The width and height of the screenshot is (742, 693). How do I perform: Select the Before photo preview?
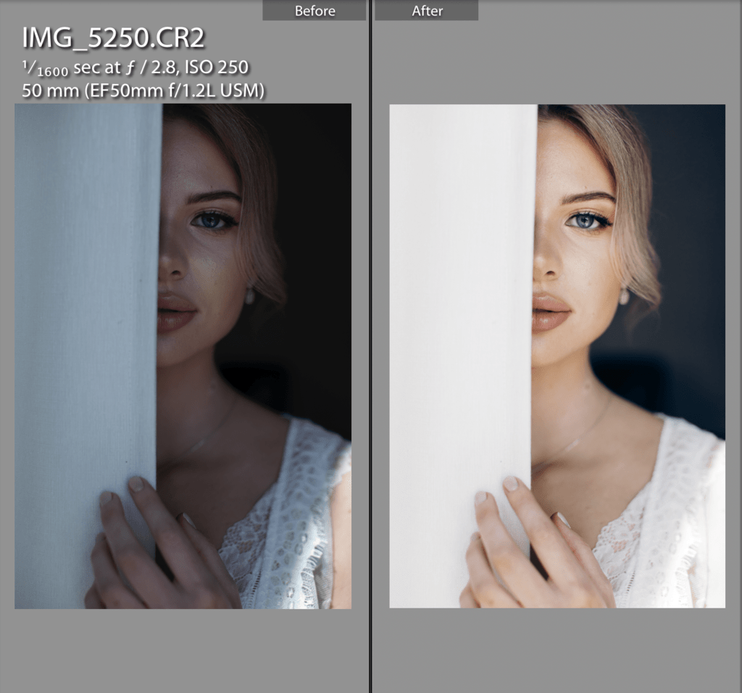[183, 356]
